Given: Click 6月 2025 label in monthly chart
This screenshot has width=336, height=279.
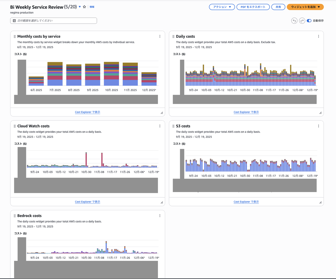Looking at the screenshot, I should [36, 90].
